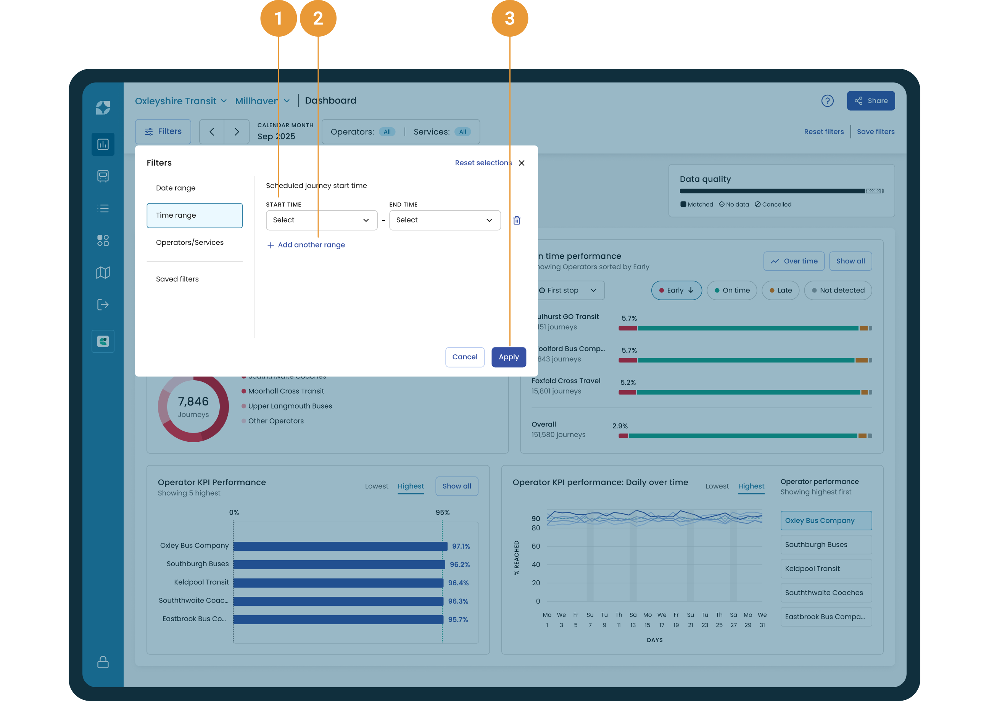This screenshot has width=989, height=701.
Task: Click the export arrow icon in sidebar
Action: (103, 305)
